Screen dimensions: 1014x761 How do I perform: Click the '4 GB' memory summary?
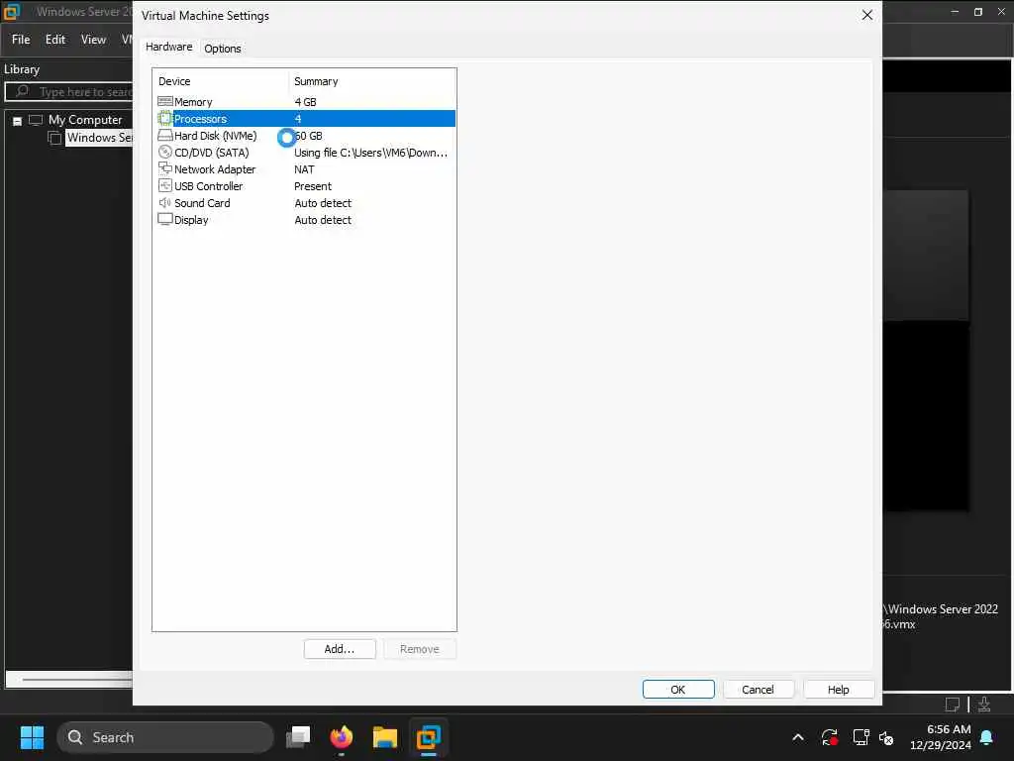(305, 102)
